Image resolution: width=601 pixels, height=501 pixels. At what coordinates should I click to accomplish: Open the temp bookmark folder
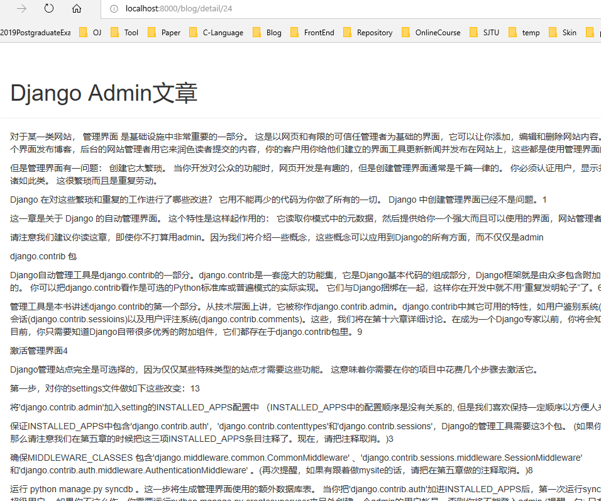tap(524, 33)
